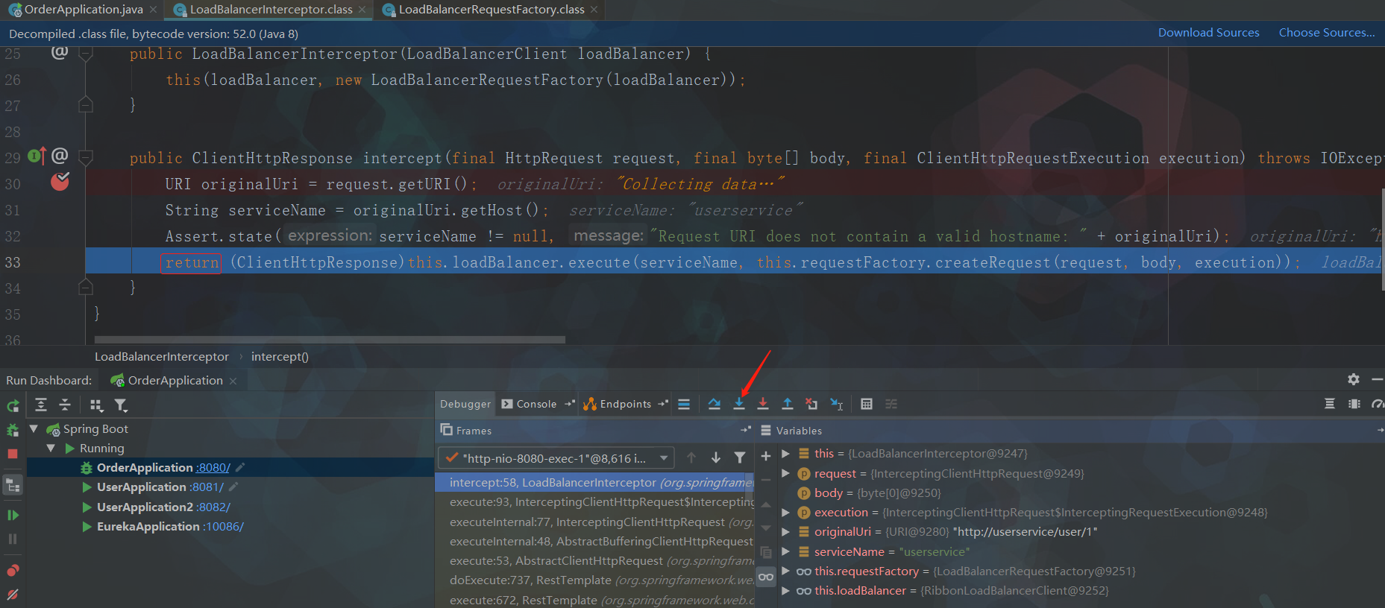Expand the 'this' variable node
Screen dimensions: 1385x608
point(785,453)
